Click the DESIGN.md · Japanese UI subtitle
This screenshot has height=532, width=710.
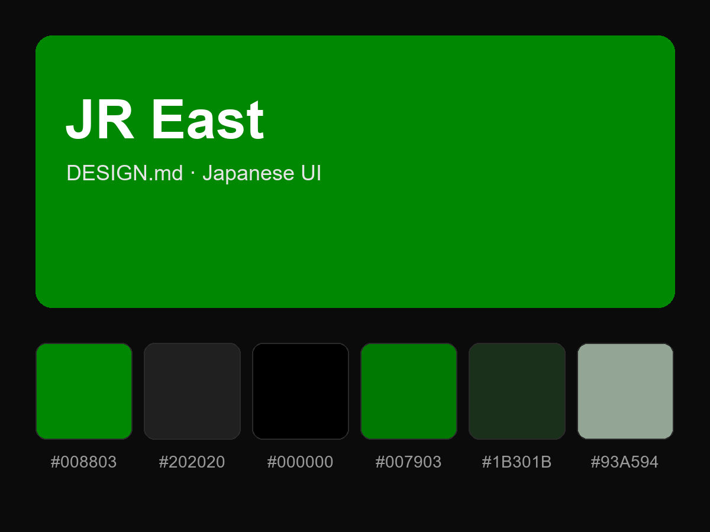194,173
